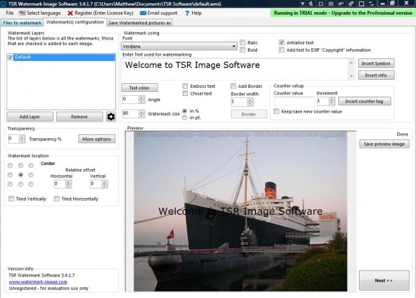
Task: Click the Vertical offset spinner arrows
Action: coord(105,184)
